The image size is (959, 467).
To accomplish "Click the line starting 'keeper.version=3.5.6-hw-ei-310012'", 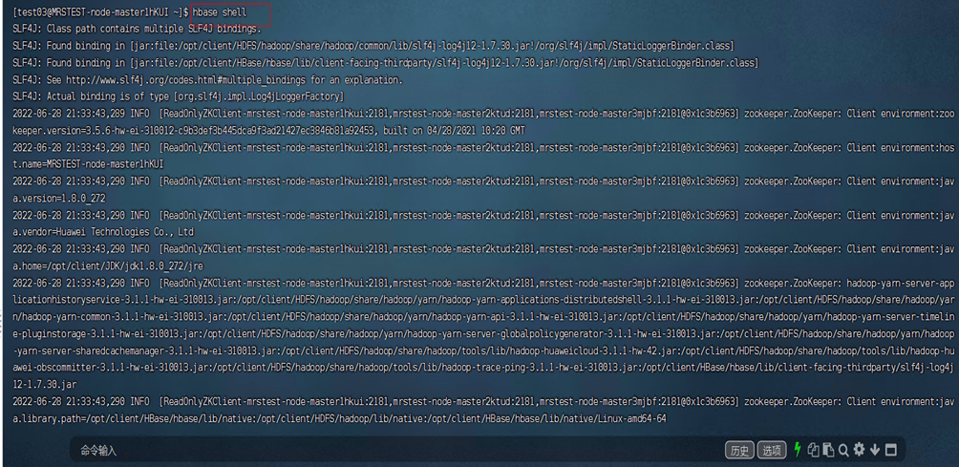I will coord(268,131).
